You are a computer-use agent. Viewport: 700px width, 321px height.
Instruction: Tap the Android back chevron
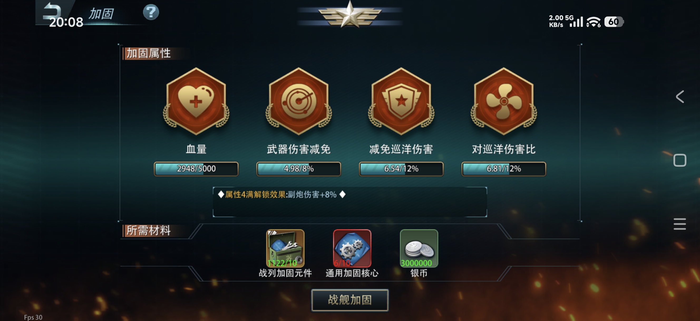coord(680,97)
